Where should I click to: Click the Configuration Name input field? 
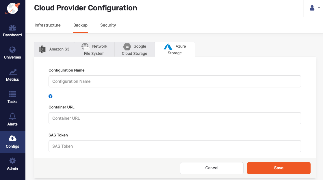pyautogui.click(x=175, y=81)
